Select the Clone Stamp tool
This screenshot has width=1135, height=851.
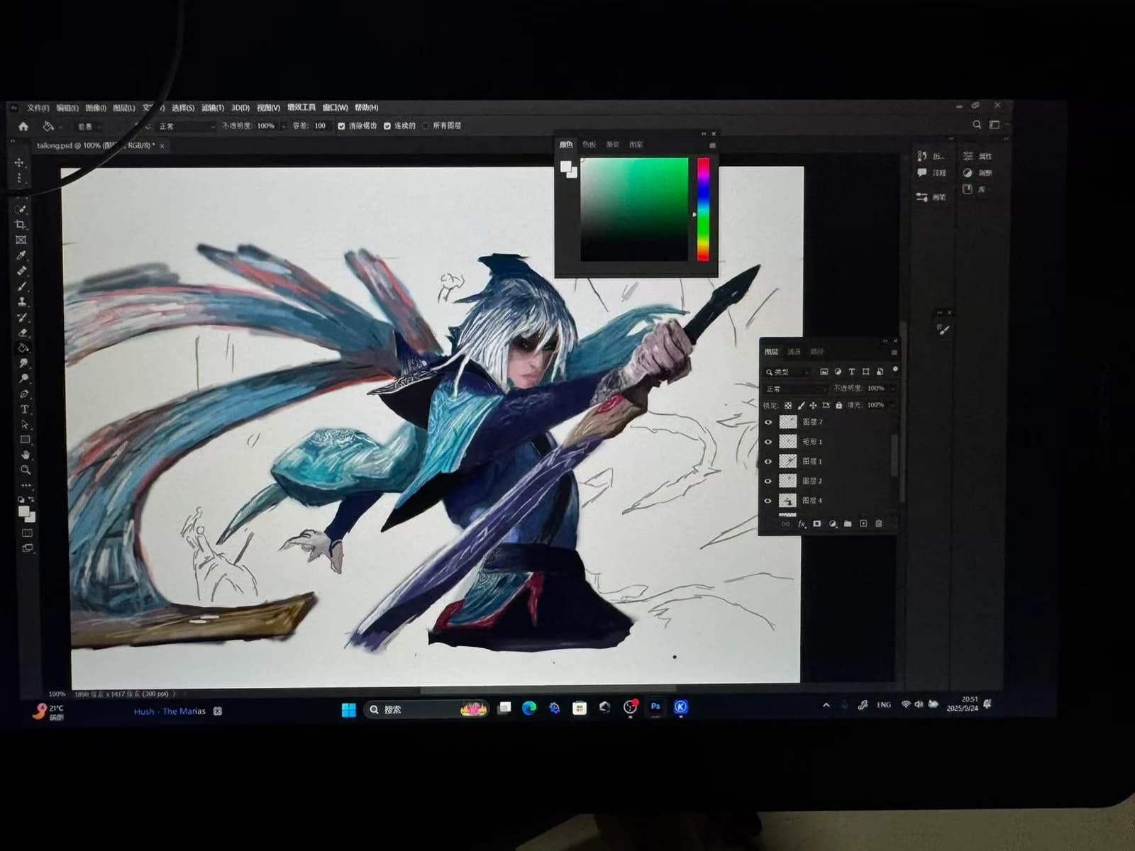point(22,301)
